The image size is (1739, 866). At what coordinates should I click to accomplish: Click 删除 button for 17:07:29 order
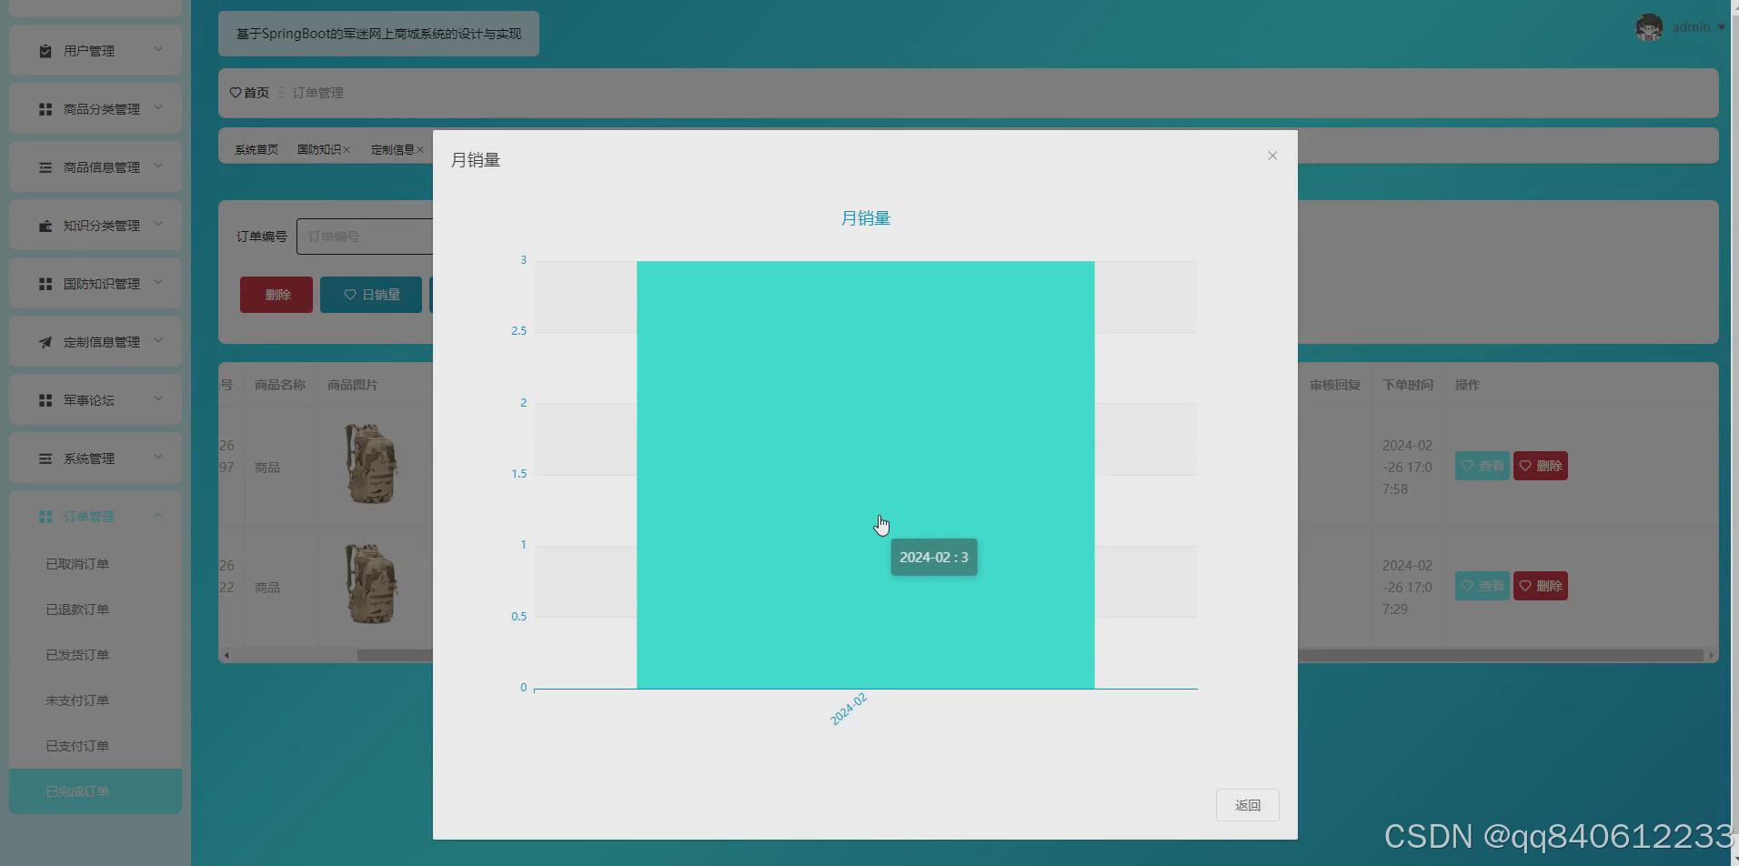[x=1540, y=586]
